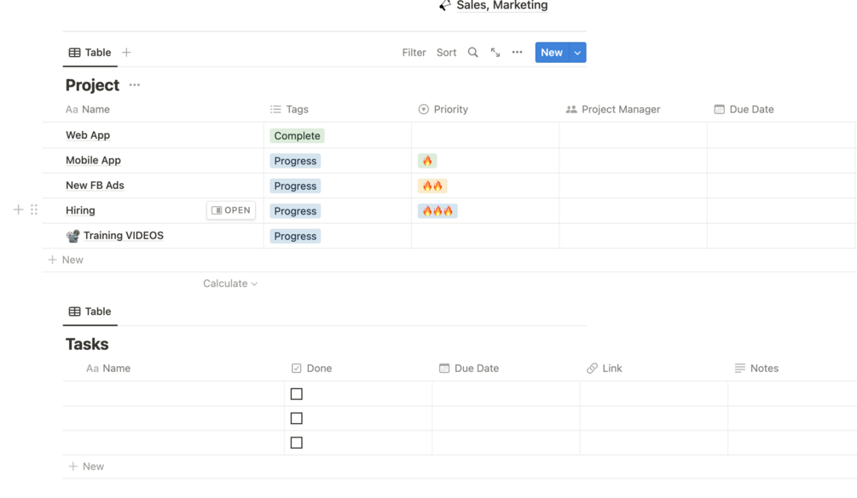Image resolution: width=857 pixels, height=498 pixels.
Task: Open the Hiring page with OPEN button
Action: click(x=231, y=210)
